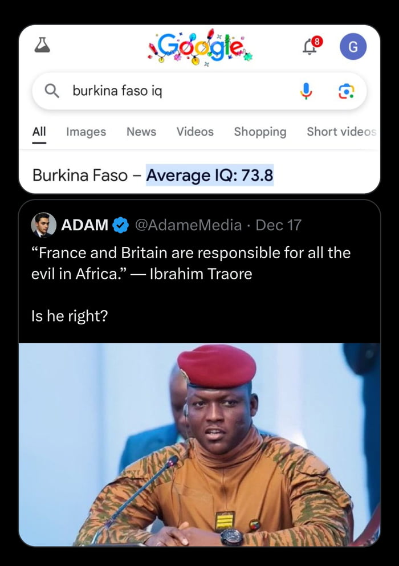Focus the 'burkina faso iq' search field

(x=171, y=91)
